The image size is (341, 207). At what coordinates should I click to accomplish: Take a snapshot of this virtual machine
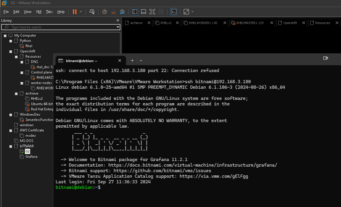click(104, 12)
